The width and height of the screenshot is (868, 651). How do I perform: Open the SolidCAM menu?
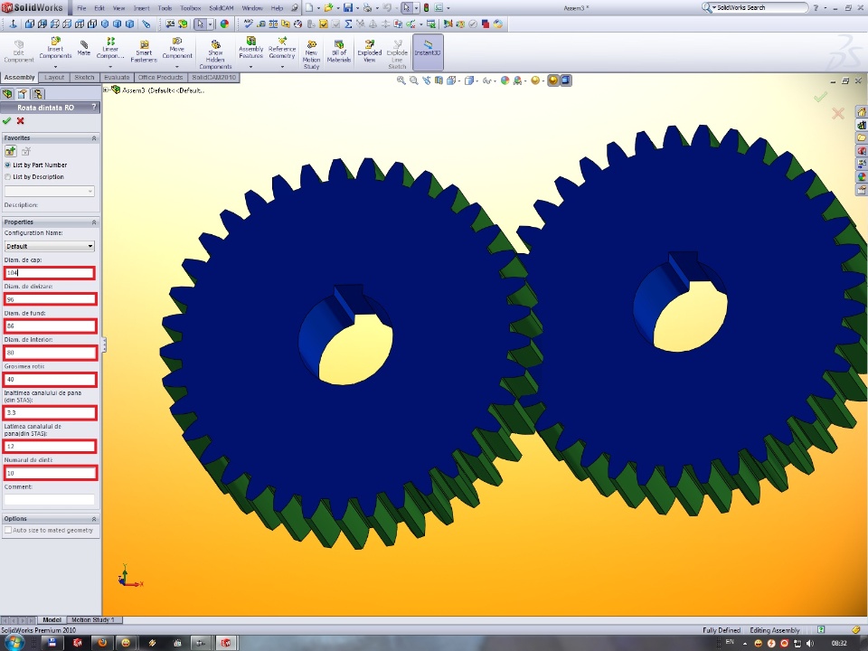(x=221, y=8)
